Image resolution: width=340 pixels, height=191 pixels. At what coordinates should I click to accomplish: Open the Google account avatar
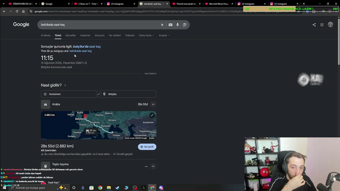pyautogui.click(x=330, y=25)
